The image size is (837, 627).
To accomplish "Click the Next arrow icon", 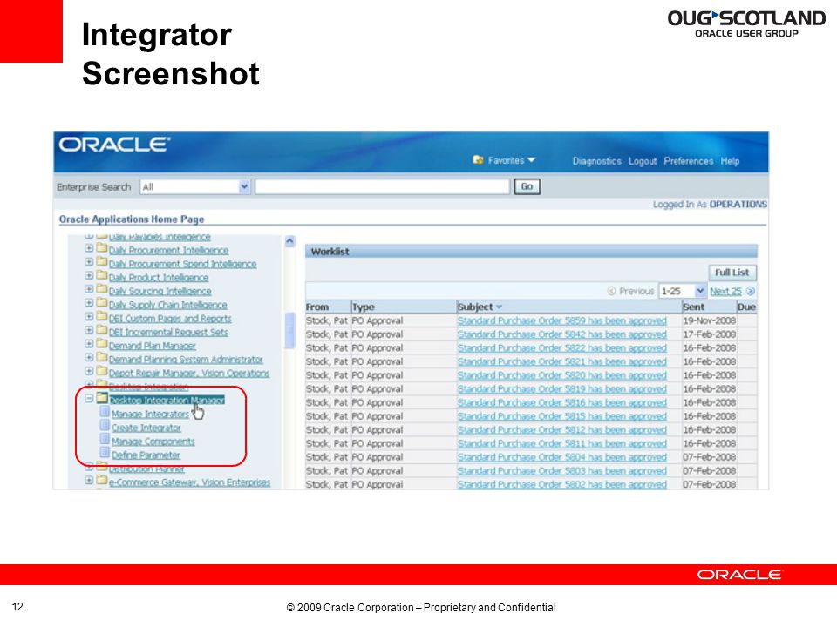I will click(x=751, y=291).
